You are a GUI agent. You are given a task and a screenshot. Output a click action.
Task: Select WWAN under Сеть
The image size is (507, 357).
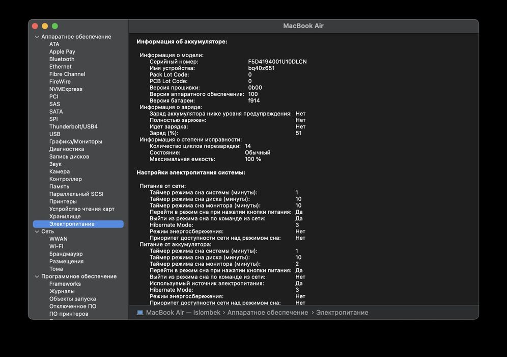(x=59, y=239)
